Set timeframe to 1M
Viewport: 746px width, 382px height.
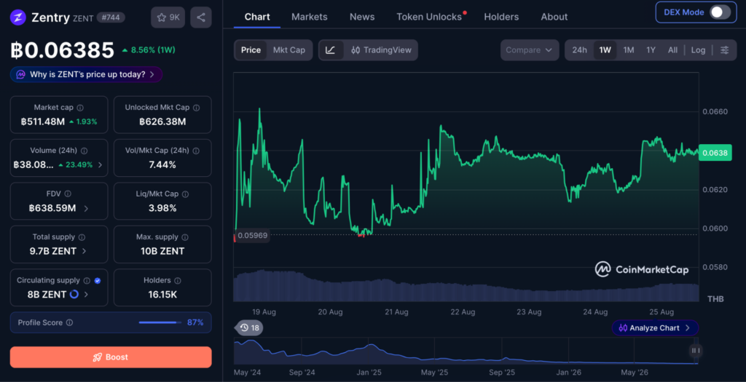pyautogui.click(x=629, y=50)
